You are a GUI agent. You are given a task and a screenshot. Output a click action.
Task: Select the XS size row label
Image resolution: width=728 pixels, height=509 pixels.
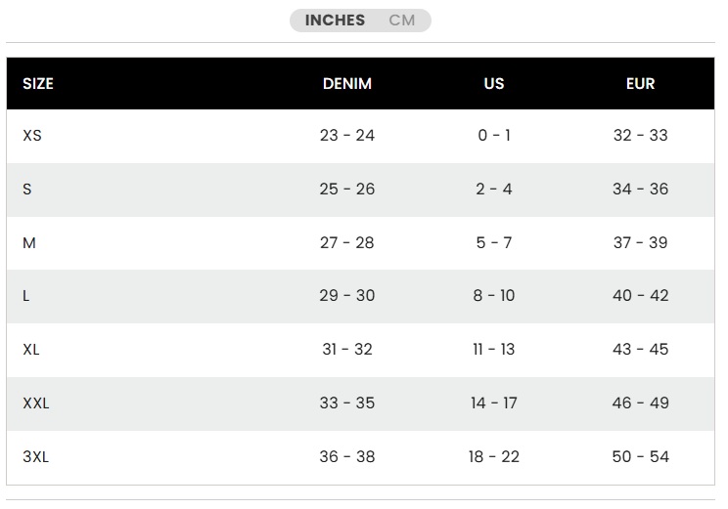(32, 136)
